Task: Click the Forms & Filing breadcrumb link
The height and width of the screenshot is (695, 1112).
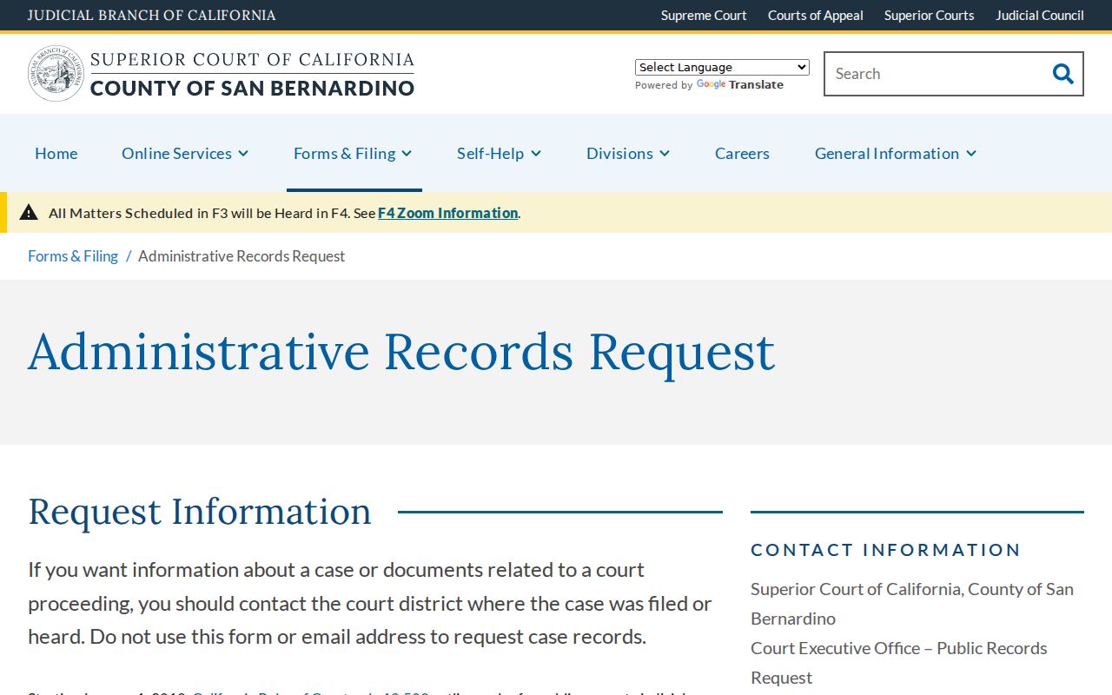Action: (x=73, y=256)
